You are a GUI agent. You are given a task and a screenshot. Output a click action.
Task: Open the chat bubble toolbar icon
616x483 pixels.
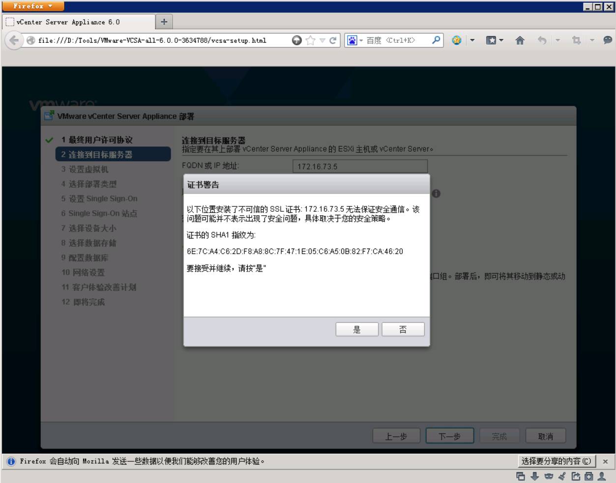click(608, 40)
